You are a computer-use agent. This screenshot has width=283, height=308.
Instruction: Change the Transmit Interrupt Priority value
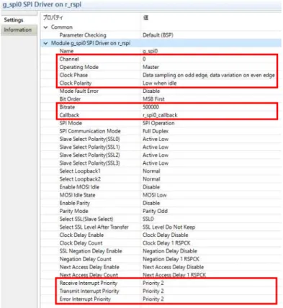point(153,291)
